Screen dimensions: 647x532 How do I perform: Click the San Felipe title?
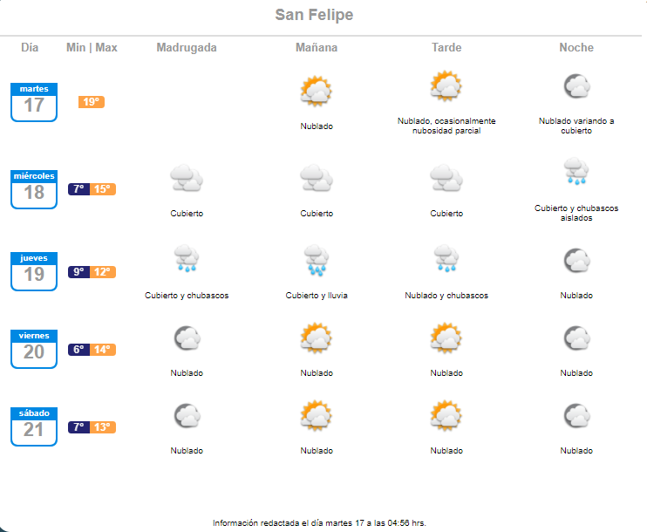314,15
